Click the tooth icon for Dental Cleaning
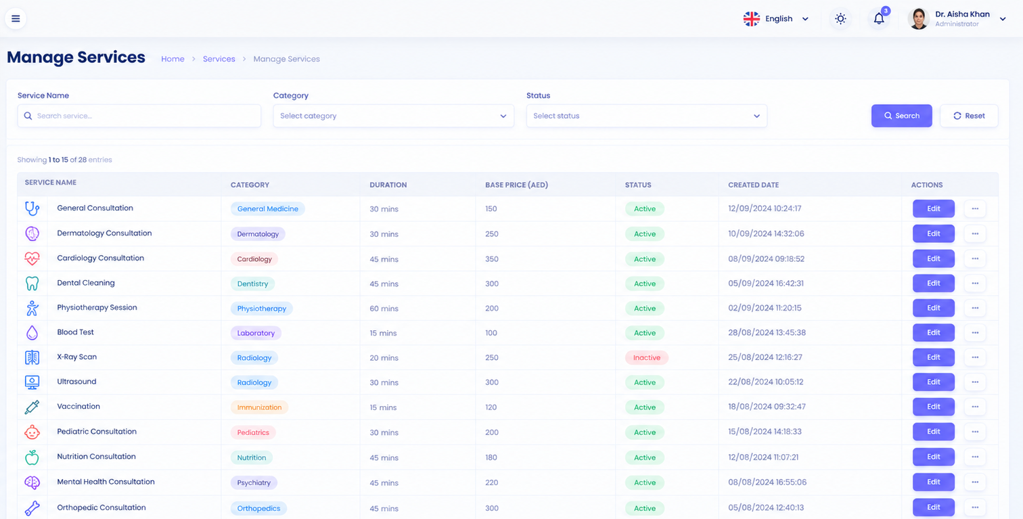 32,283
